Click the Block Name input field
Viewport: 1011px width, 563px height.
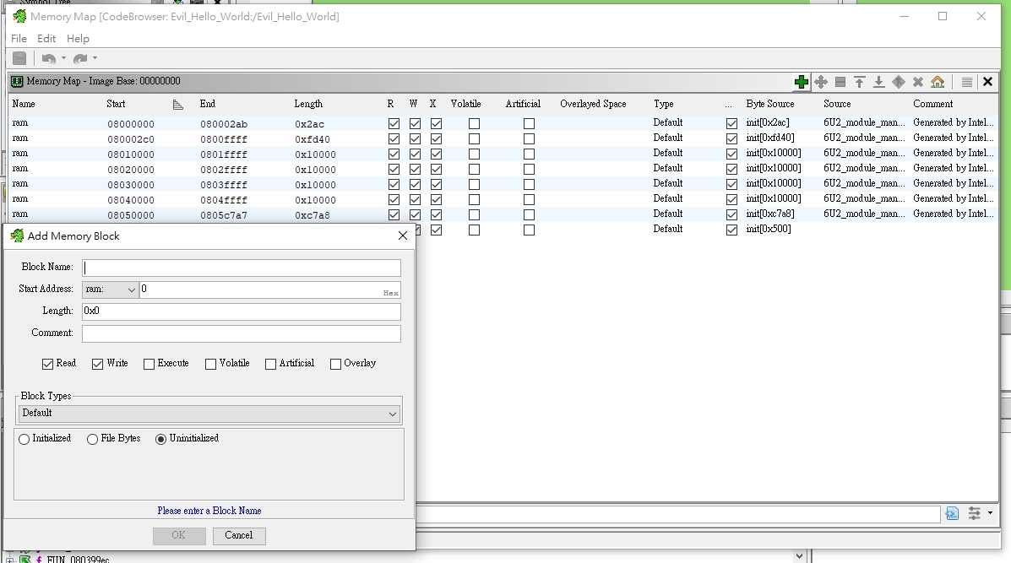tap(242, 268)
